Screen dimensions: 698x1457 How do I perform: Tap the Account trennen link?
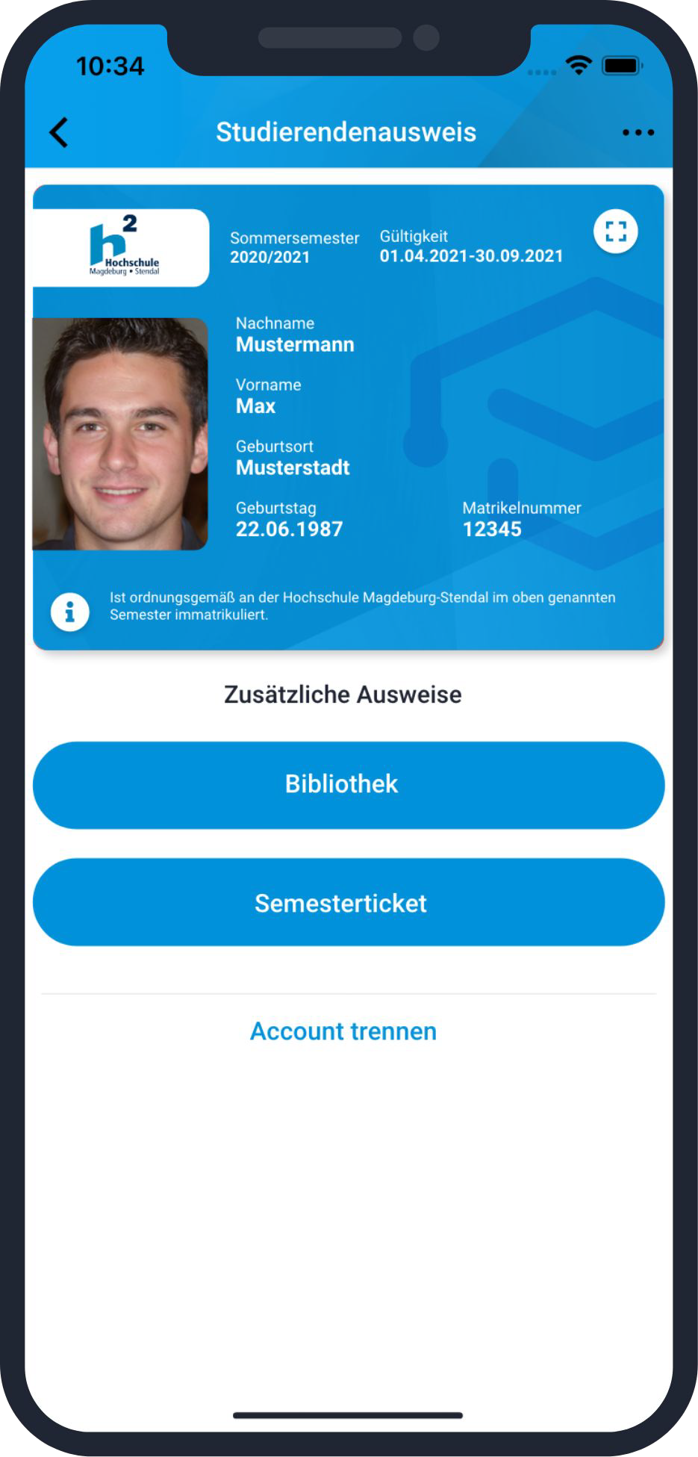pyautogui.click(x=343, y=1031)
